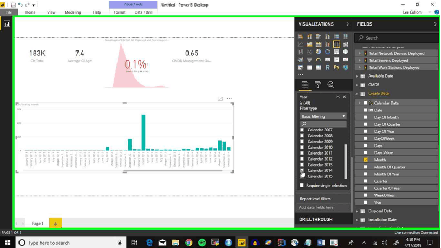Choose the R script visual
Image resolution: width=441 pixels, height=248 pixels.
327,67
